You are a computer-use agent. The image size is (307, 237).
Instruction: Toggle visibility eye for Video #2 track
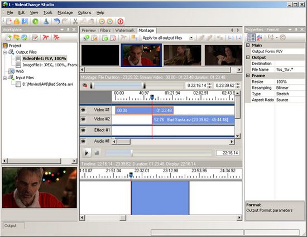click(83, 119)
